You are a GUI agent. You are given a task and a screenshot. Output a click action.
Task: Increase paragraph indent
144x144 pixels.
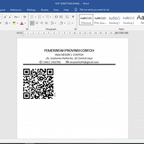(61, 17)
